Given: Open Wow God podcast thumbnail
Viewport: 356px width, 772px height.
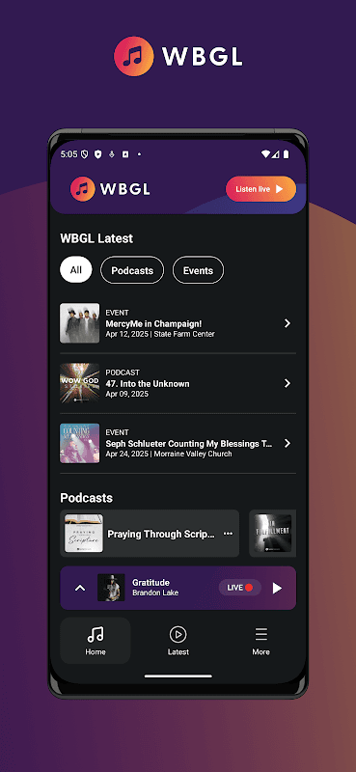Looking at the screenshot, I should coord(80,383).
